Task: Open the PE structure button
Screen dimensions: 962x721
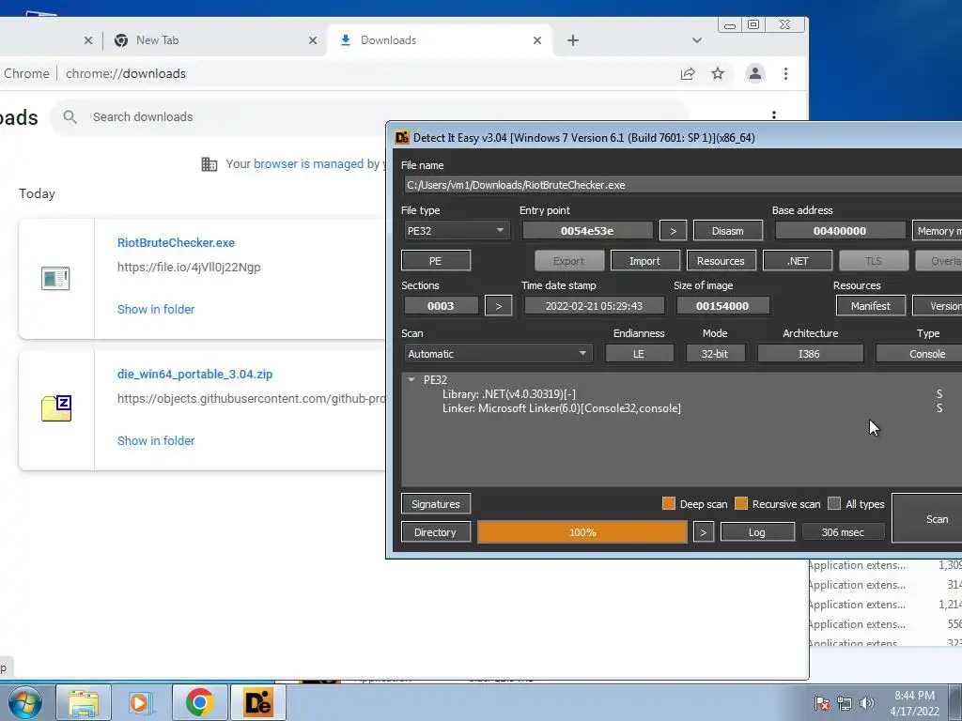Action: (436, 261)
